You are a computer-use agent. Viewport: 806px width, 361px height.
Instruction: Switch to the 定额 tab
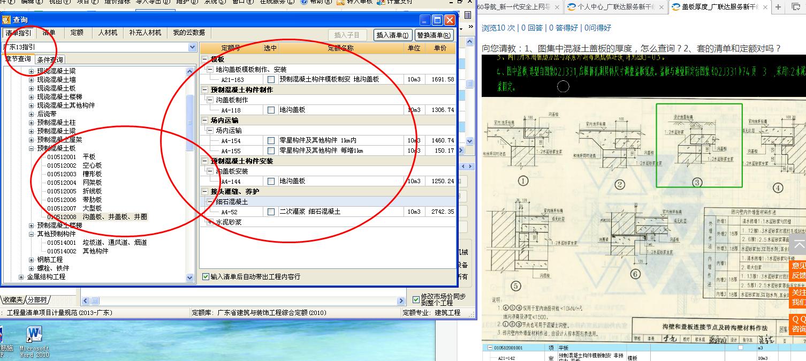pyautogui.click(x=77, y=33)
